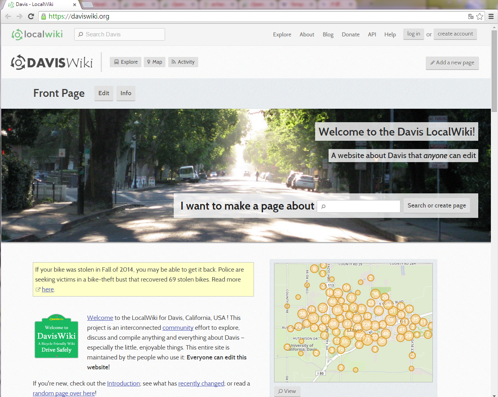The width and height of the screenshot is (498, 397).
Task: Click the log in button
Action: click(x=413, y=34)
